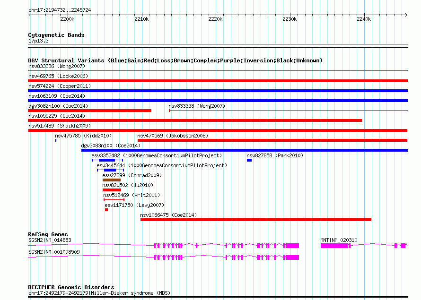Click the nsv512469 (Arlt2011) red feature

tap(114, 200)
